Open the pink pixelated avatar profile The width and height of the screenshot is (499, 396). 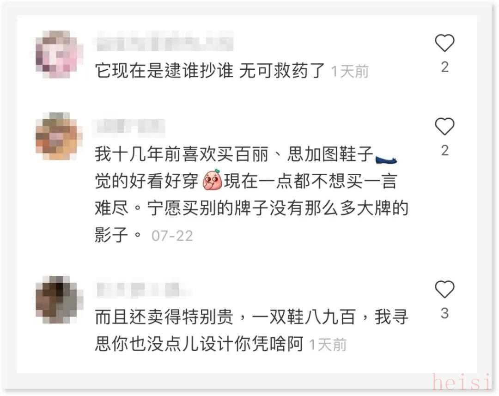coord(57,55)
